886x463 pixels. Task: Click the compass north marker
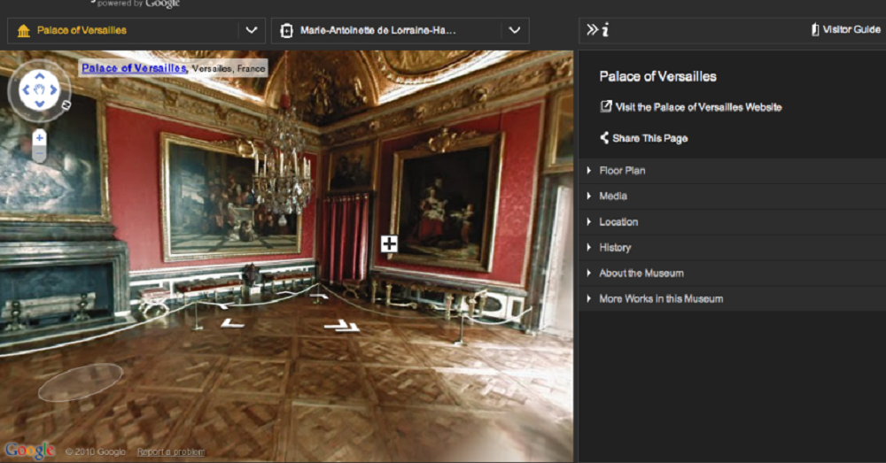[66, 104]
